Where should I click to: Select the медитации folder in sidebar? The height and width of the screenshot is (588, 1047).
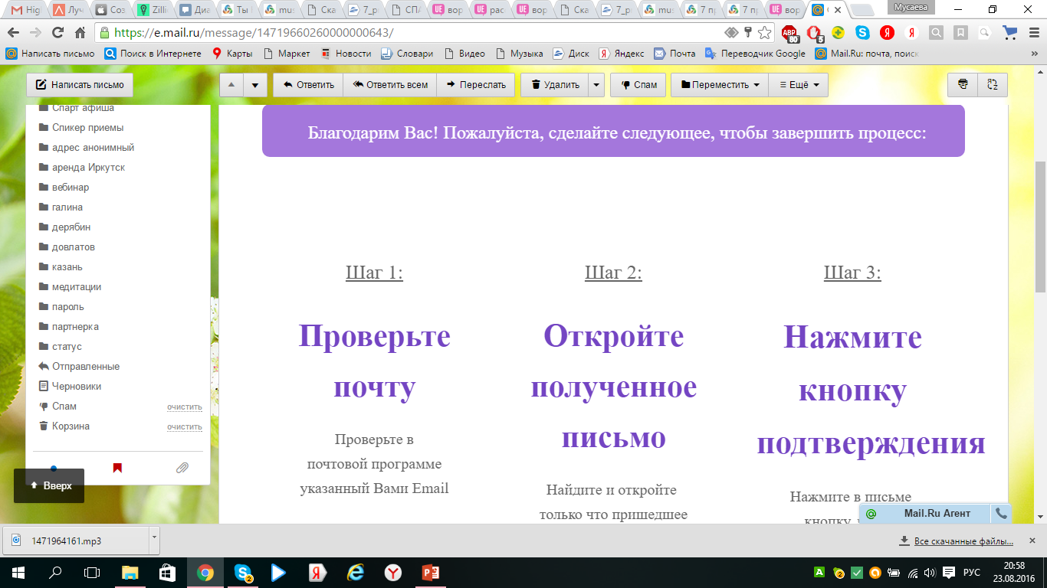pos(76,287)
